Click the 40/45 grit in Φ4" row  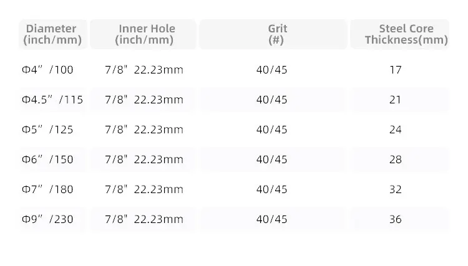(x=271, y=70)
